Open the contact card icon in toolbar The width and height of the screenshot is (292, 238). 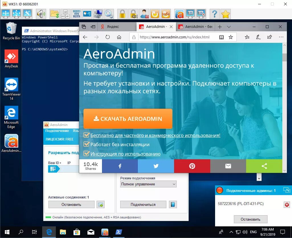click(x=87, y=14)
